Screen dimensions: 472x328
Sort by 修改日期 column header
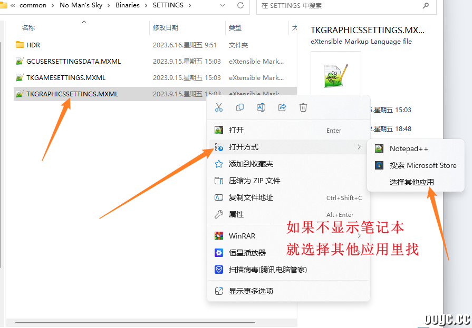click(x=166, y=28)
